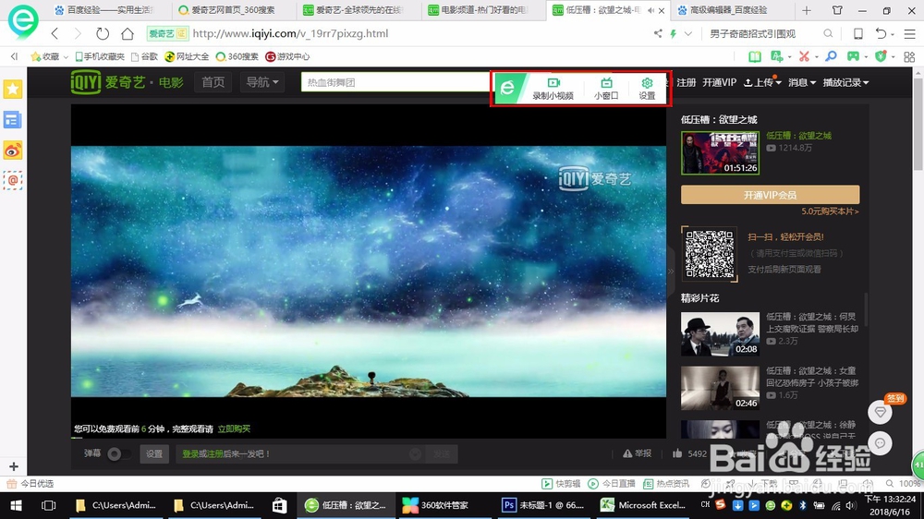This screenshot has width=924, height=519.
Task: Click the 小窗口 mini window icon
Action: point(606,89)
